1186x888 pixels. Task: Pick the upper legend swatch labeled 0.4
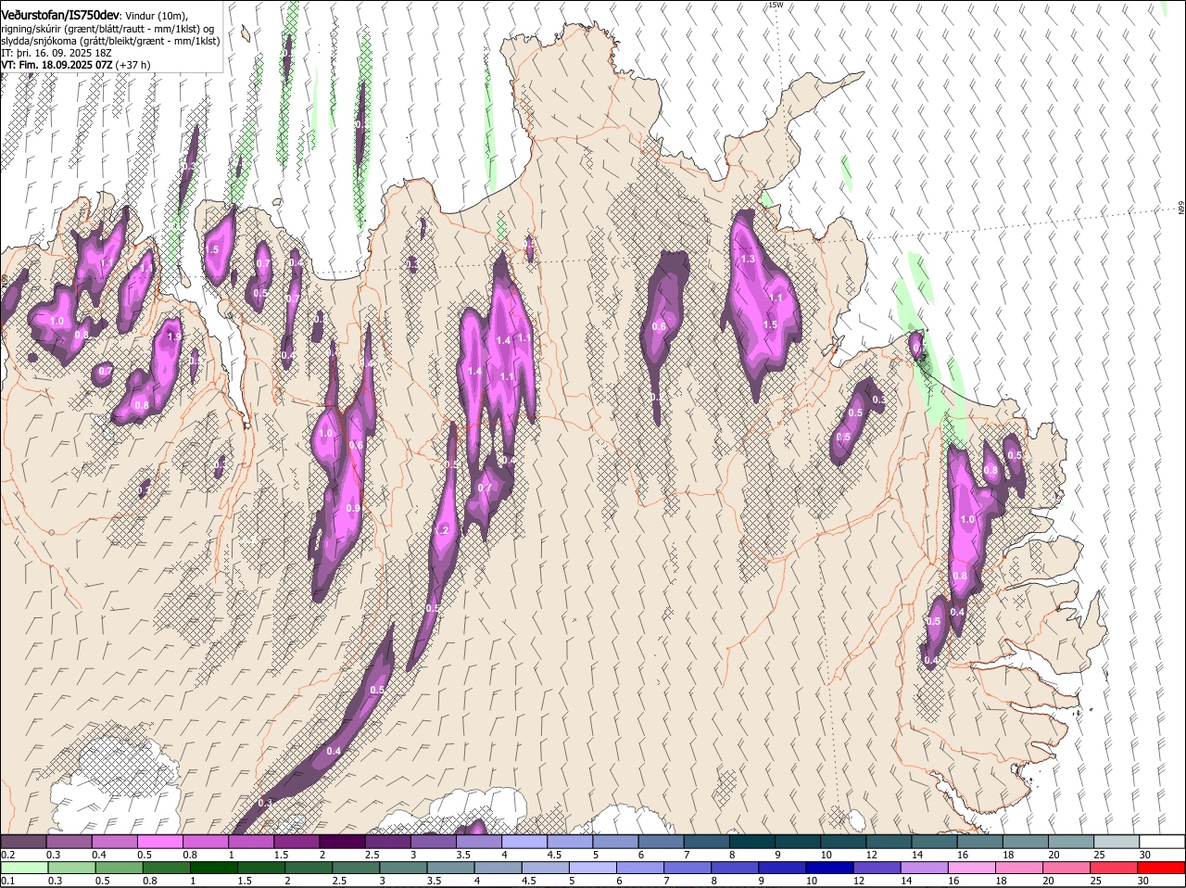click(x=115, y=842)
